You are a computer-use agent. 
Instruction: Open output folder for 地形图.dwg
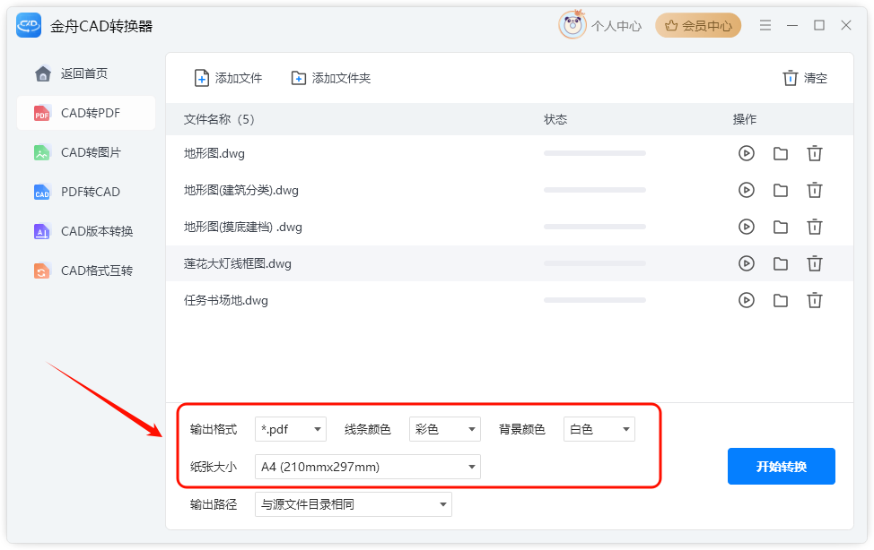(x=781, y=153)
